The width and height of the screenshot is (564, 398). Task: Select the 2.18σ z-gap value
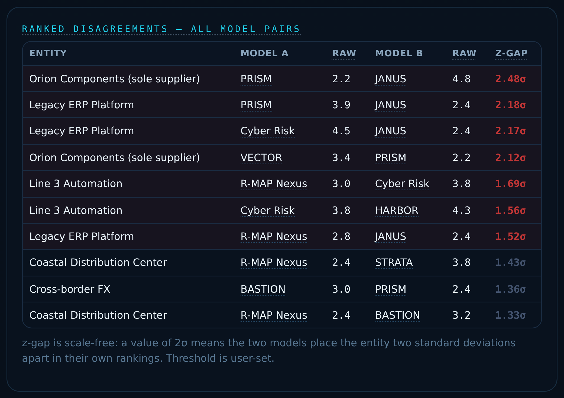point(510,105)
